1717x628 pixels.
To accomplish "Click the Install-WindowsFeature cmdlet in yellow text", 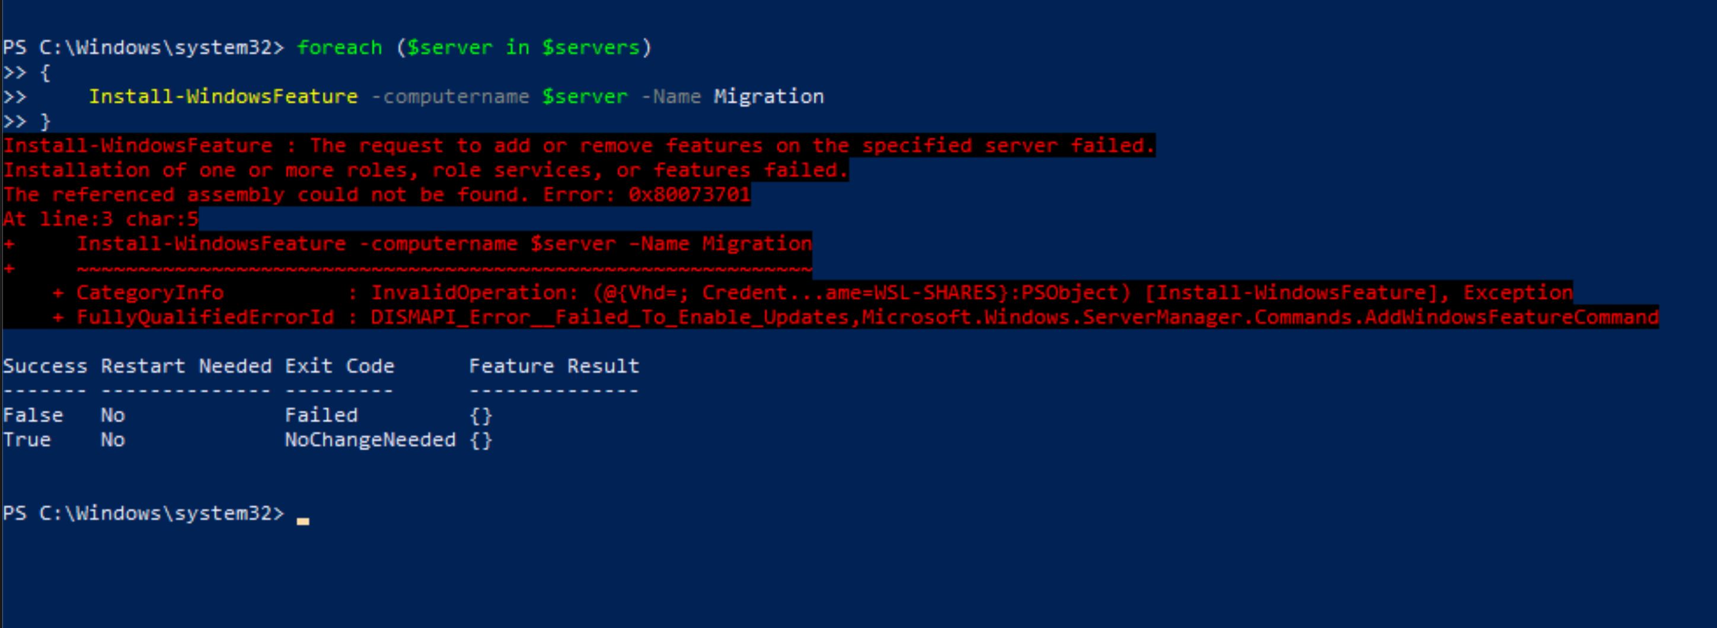I will click(x=224, y=97).
